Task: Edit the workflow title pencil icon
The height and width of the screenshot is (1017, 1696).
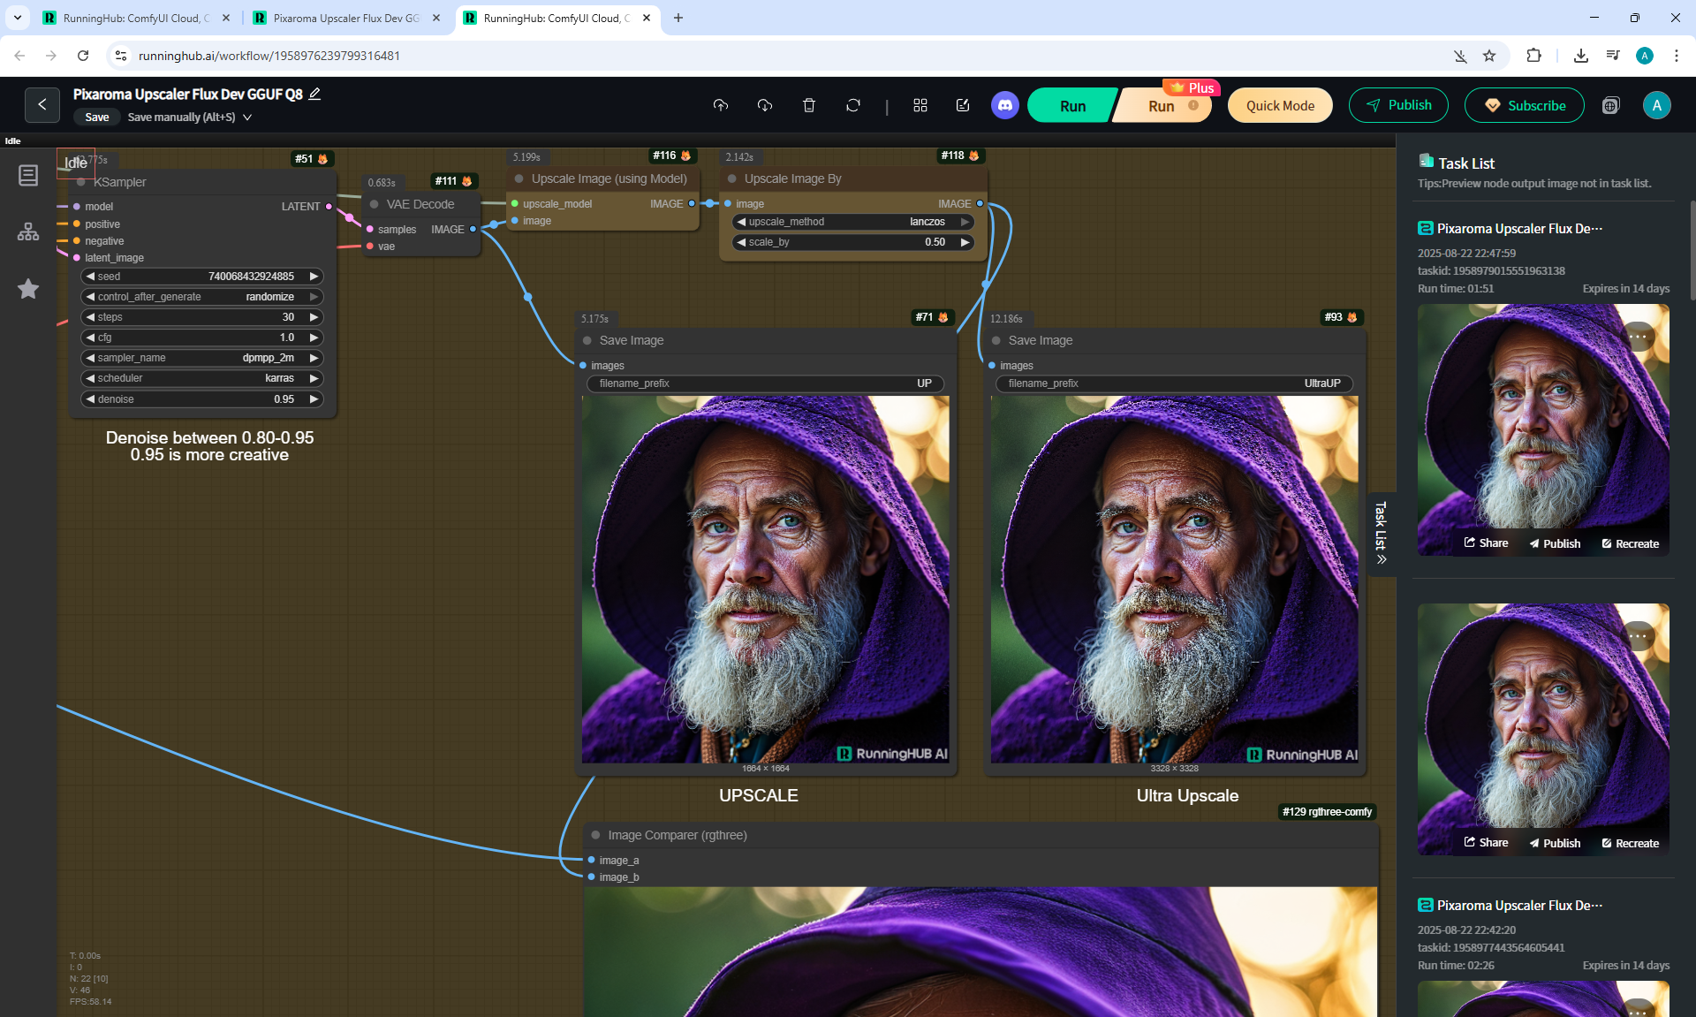Action: click(314, 94)
